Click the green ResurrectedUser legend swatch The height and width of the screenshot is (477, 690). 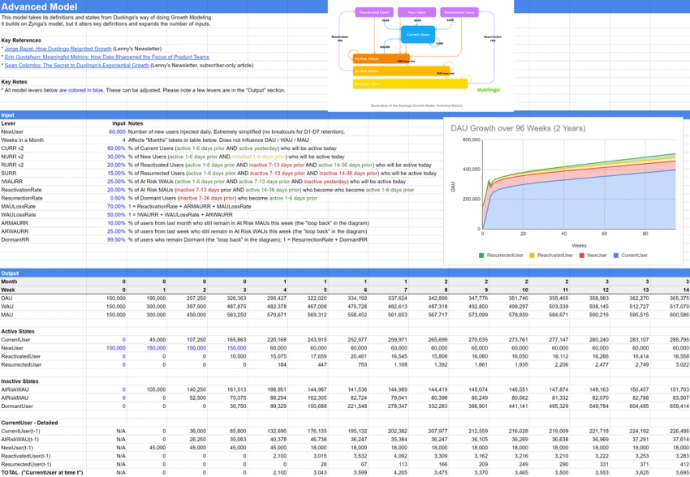(481, 255)
